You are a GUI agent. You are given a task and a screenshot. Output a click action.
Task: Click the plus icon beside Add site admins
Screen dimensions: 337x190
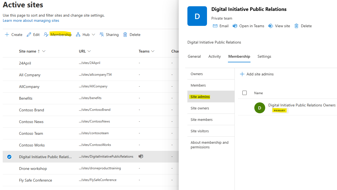tap(242, 74)
